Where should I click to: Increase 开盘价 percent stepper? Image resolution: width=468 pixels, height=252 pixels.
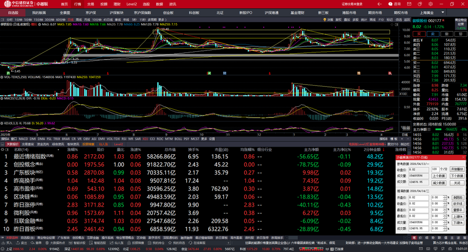[x=445, y=197]
